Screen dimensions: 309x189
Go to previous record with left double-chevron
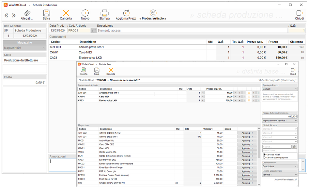[x=7, y=15]
